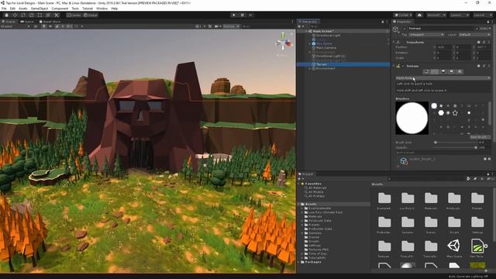496x279 pixels.
Task: Open the Layer Default dropdown
Action: pyautogui.click(x=474, y=34)
